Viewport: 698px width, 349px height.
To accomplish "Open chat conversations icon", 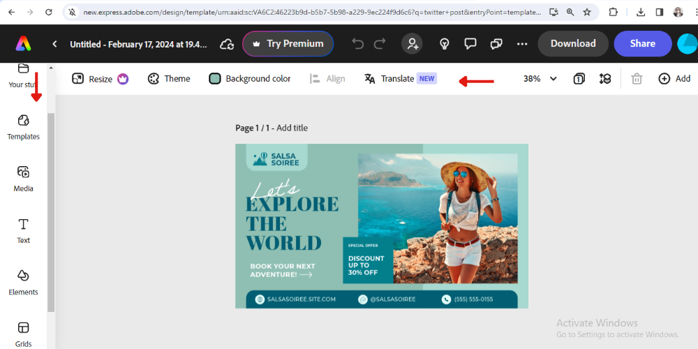I will coord(496,43).
